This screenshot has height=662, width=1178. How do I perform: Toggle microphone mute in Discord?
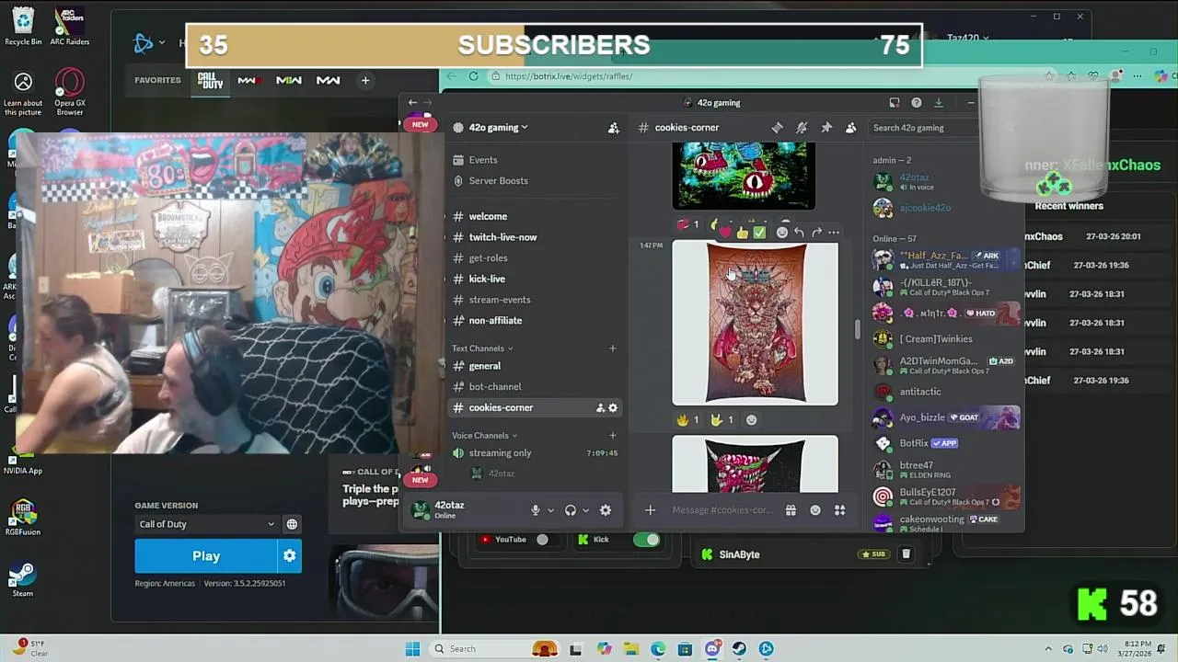535,510
